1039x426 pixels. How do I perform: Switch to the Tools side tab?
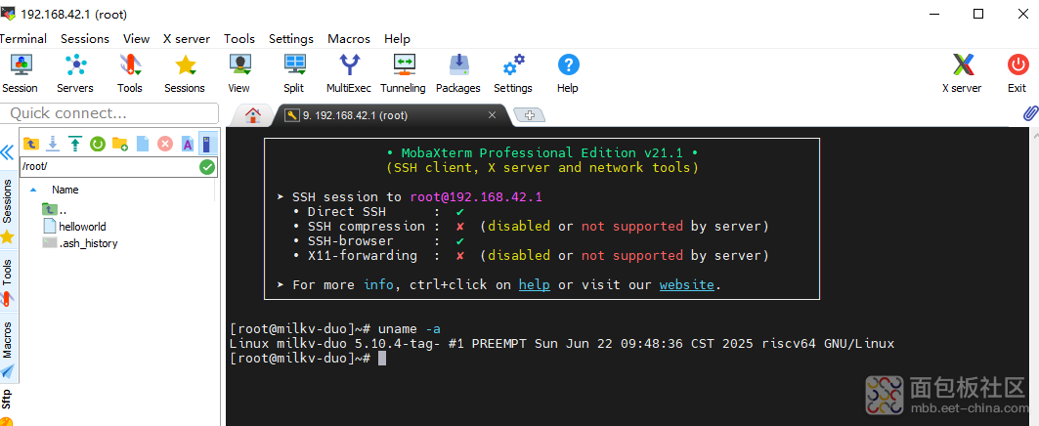click(x=7, y=283)
